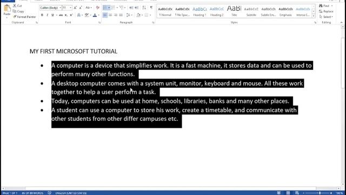This screenshot has height=195, width=346.
Task: Clear all formatting eraser icon
Action: [x=97, y=8]
